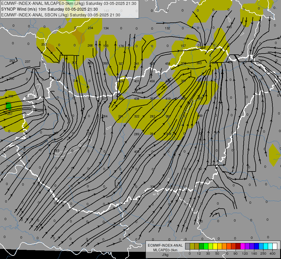The height and width of the screenshot is (259, 281).
Task: Click the 459 value on the map
Action: [200, 116]
